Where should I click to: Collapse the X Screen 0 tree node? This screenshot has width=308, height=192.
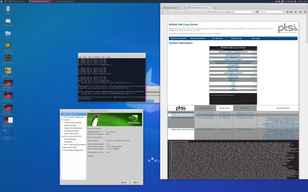click(x=62, y=120)
